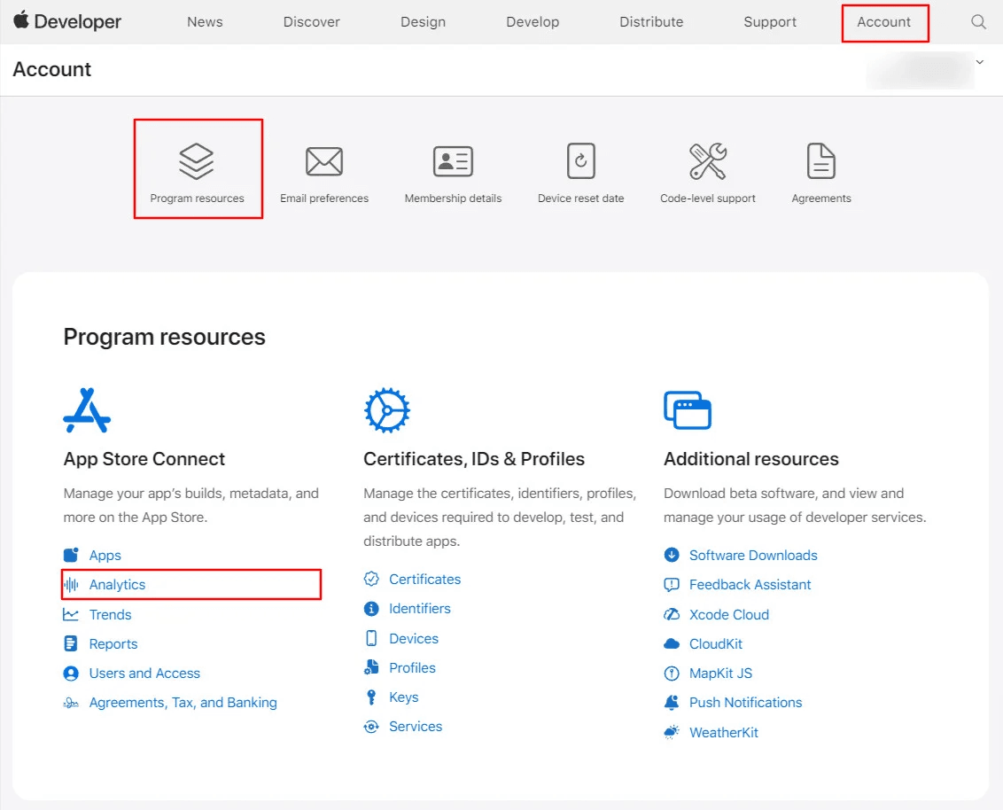
Task: Click the Agreements, Tax, and Banking signature icon
Action: (x=71, y=703)
